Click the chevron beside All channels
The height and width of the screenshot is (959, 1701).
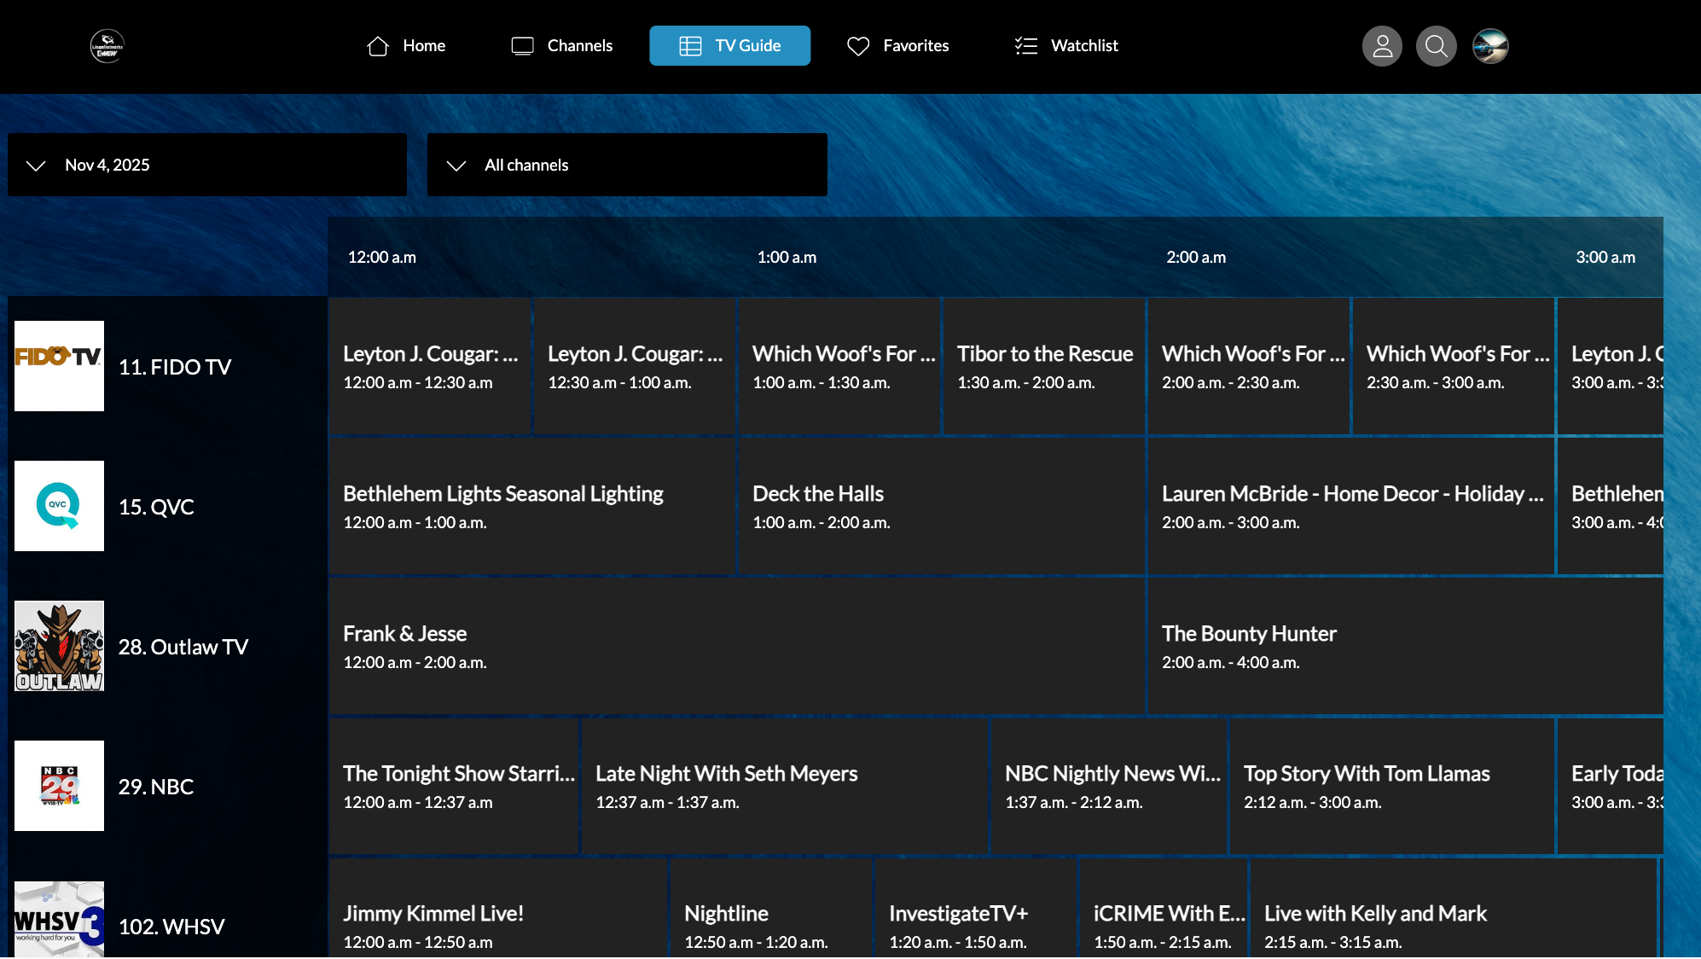[x=457, y=166]
